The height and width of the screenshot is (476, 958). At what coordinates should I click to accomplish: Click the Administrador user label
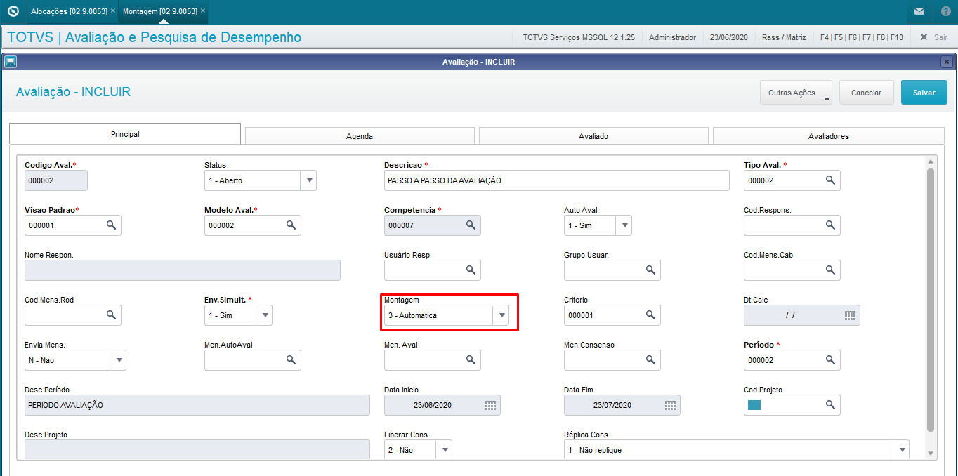click(672, 37)
